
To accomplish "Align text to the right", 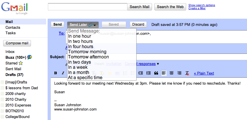I will (179, 73).
